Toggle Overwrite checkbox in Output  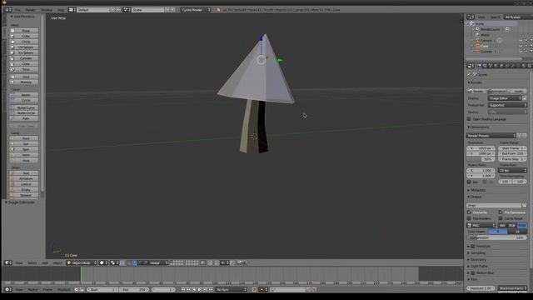pyautogui.click(x=469, y=212)
